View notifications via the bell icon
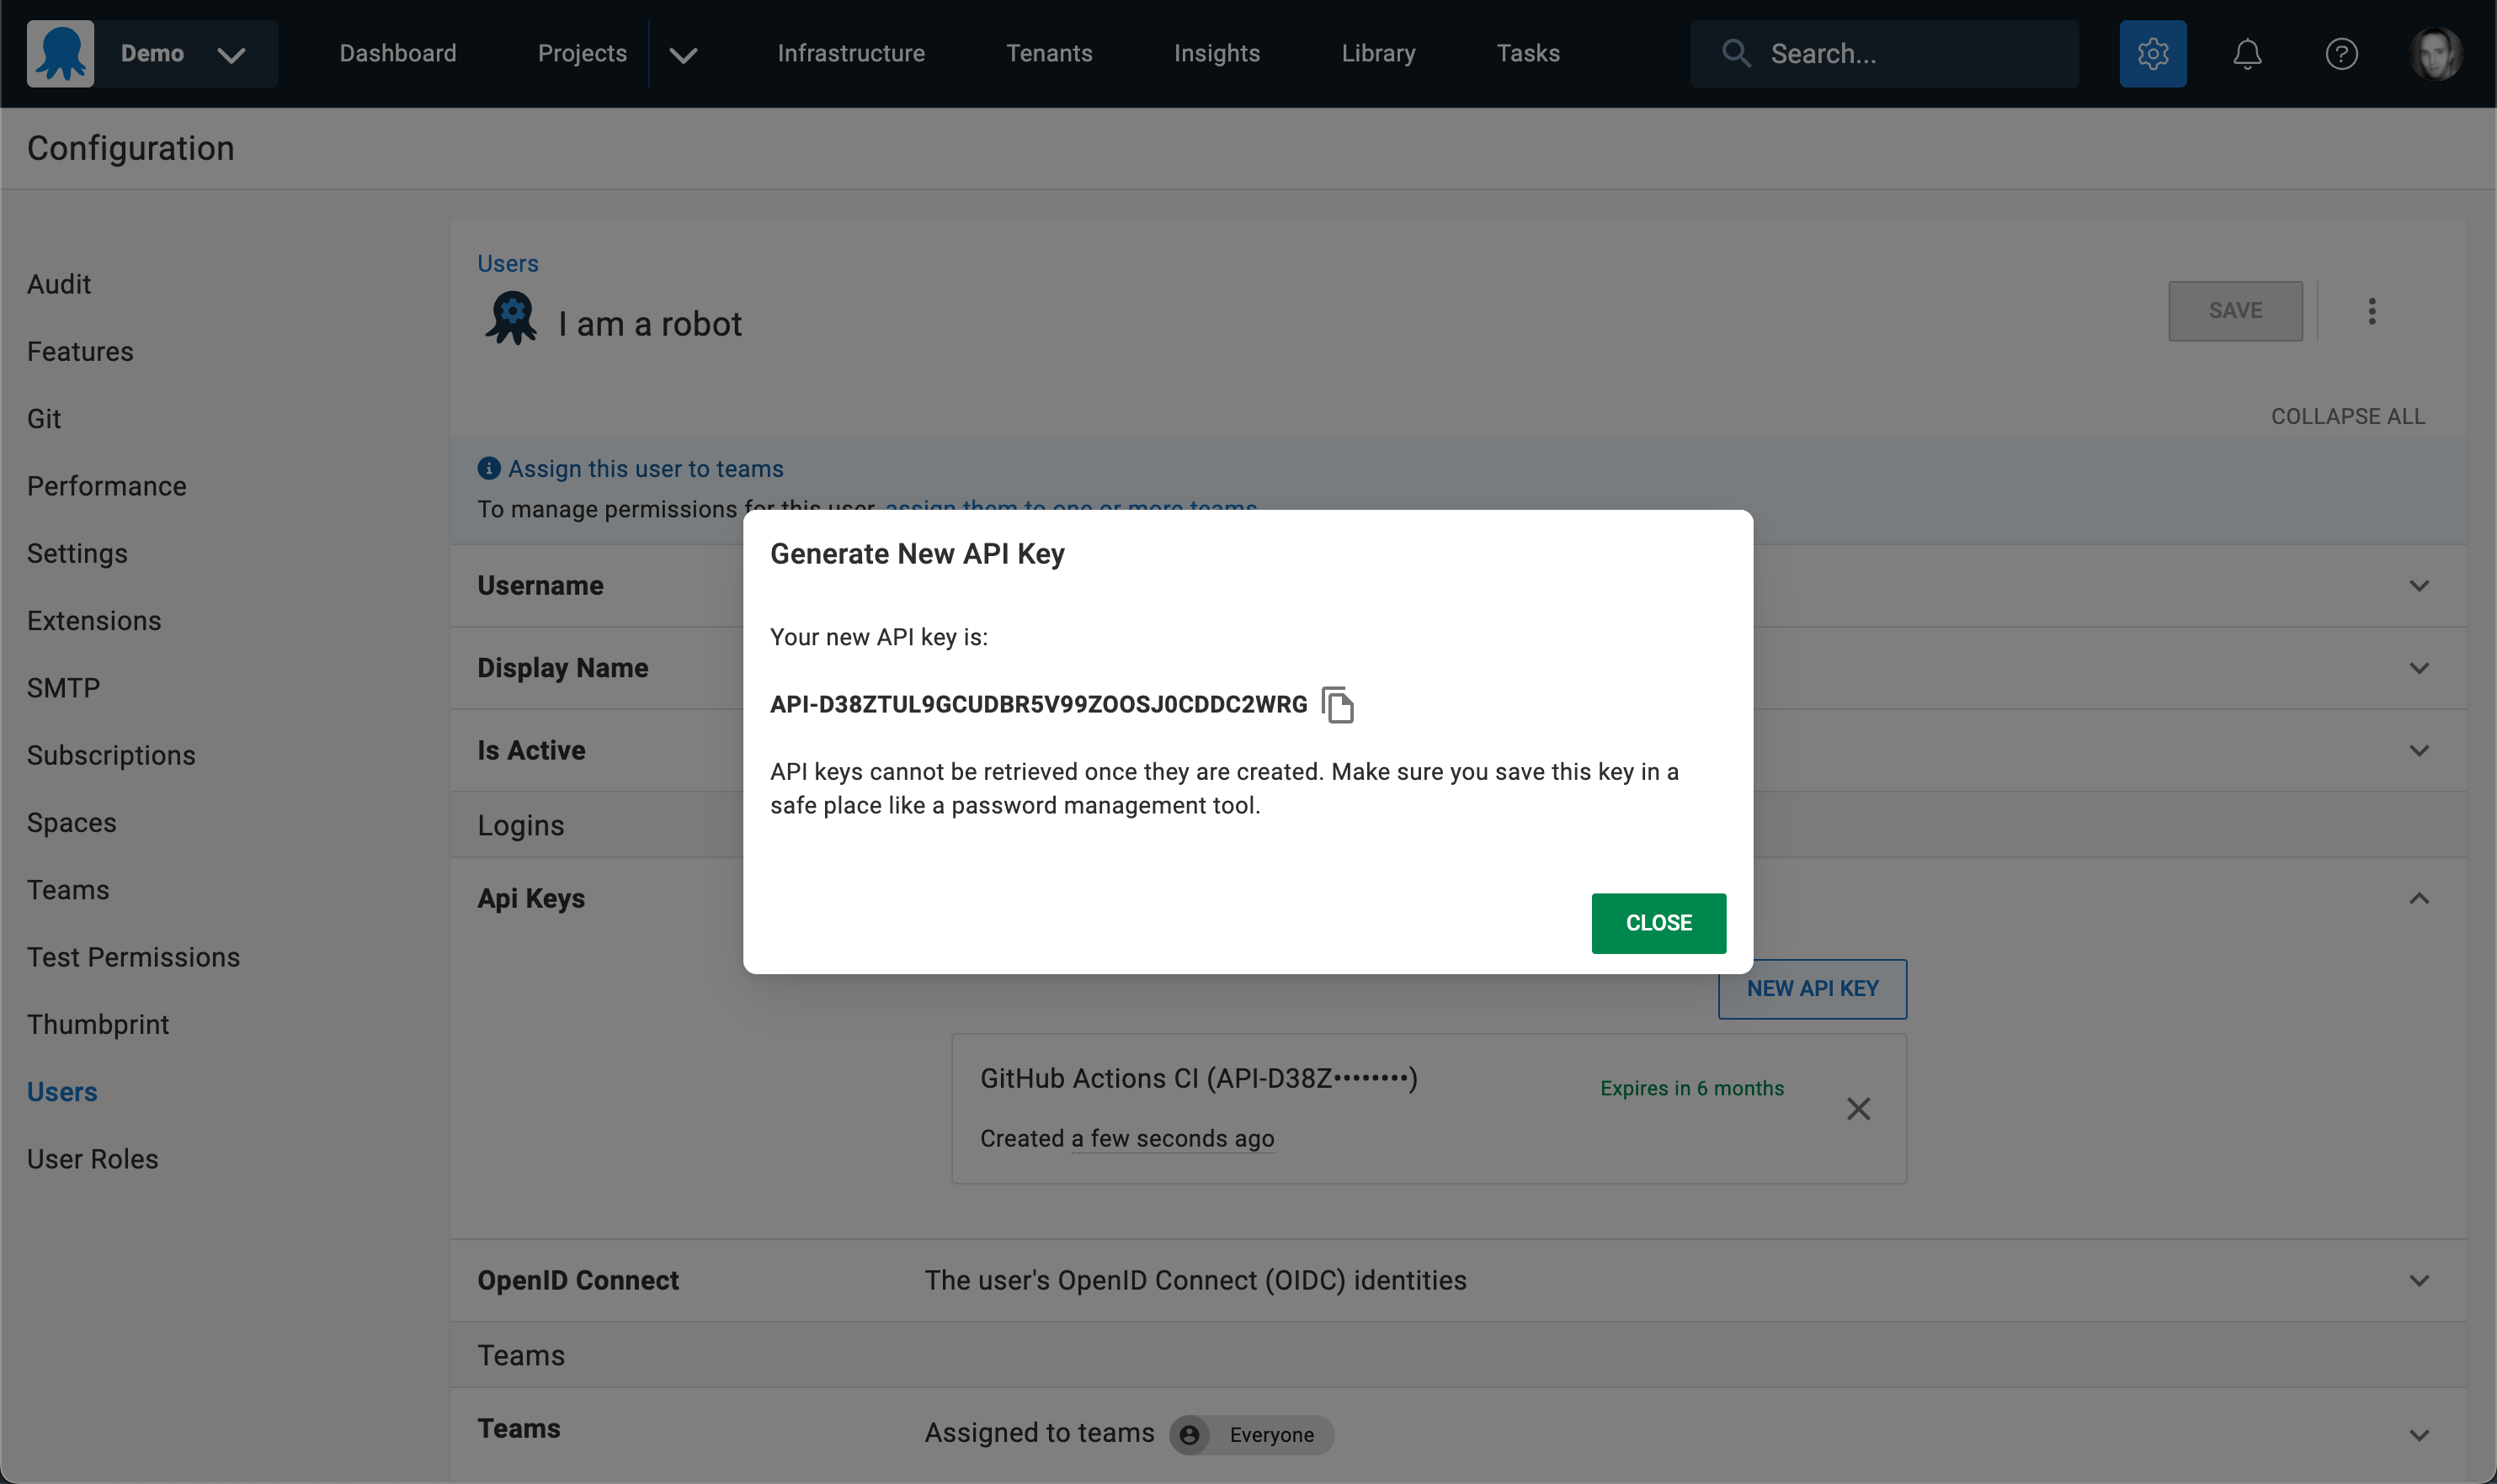The image size is (2497, 1484). [x=2246, y=53]
